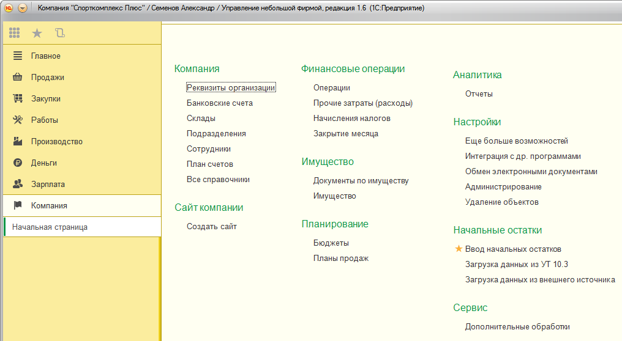Click the Сервис heading
The width and height of the screenshot is (622, 341).
470,308
